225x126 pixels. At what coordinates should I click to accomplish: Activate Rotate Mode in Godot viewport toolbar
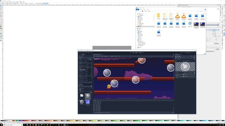click(98, 56)
